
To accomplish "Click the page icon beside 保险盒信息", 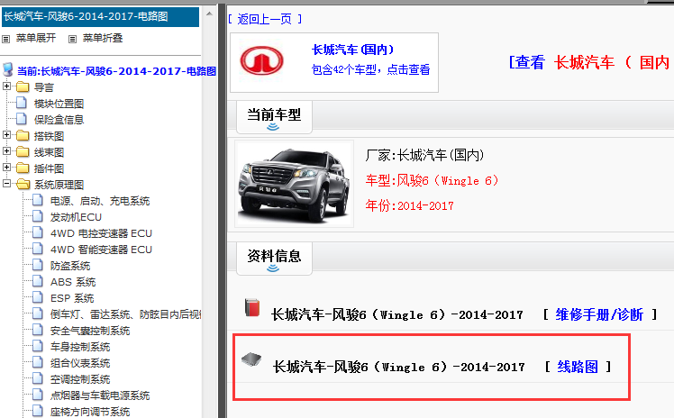I will pyautogui.click(x=22, y=120).
